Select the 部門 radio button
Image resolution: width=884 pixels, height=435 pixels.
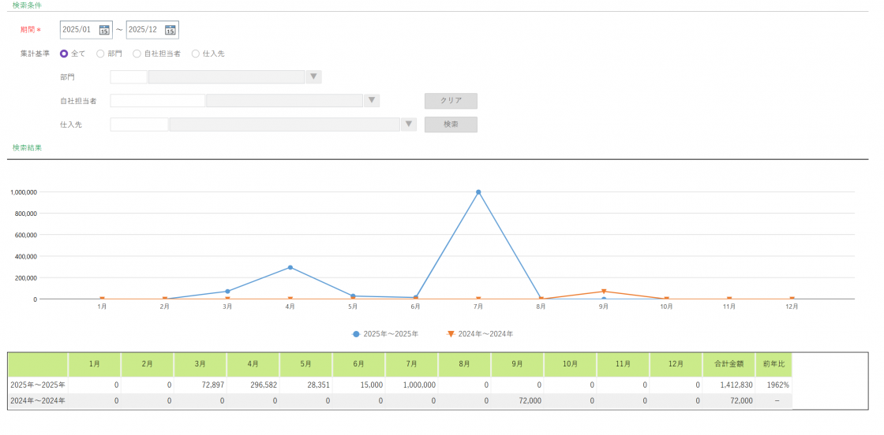100,54
